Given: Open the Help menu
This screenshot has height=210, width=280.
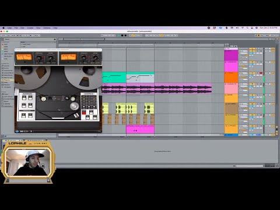Looking at the screenshot, I should coord(55,28).
